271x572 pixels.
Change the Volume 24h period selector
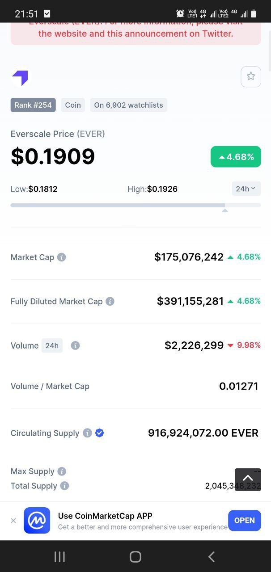(52, 345)
